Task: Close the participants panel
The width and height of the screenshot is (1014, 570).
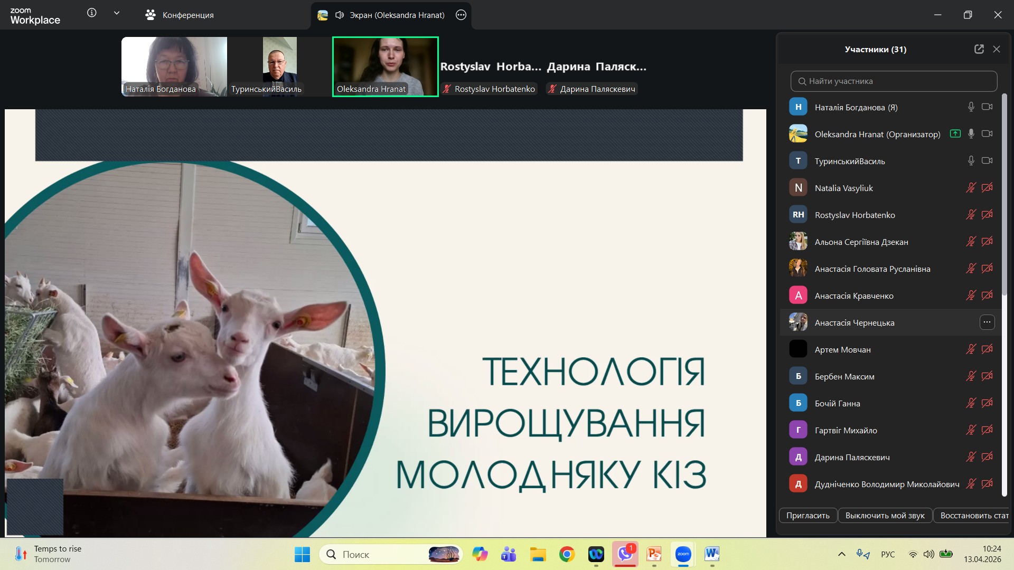Action: tap(997, 49)
